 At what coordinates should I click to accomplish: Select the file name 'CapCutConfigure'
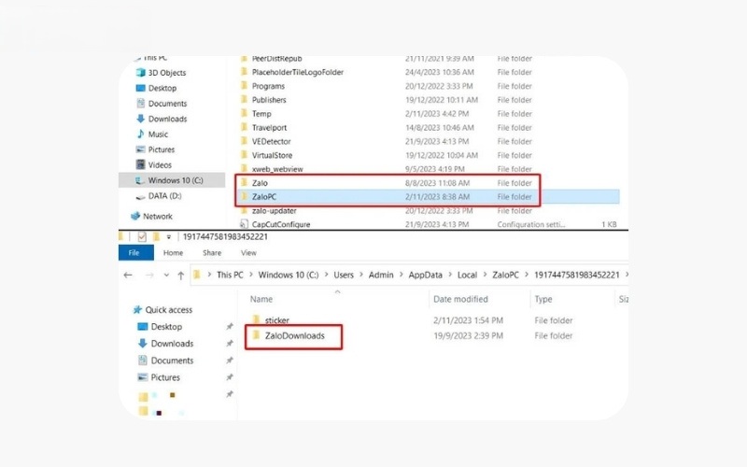click(281, 224)
